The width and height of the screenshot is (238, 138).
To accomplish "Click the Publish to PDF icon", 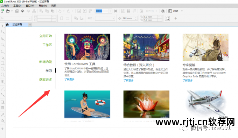I will 90,11.
